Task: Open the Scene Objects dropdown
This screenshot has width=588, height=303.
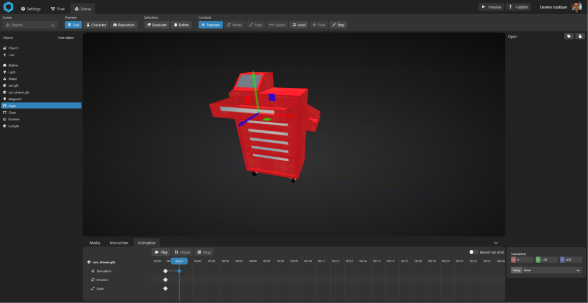Action: (x=29, y=25)
